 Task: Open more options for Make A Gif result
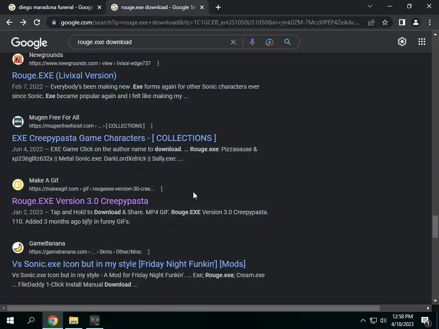pos(162,189)
